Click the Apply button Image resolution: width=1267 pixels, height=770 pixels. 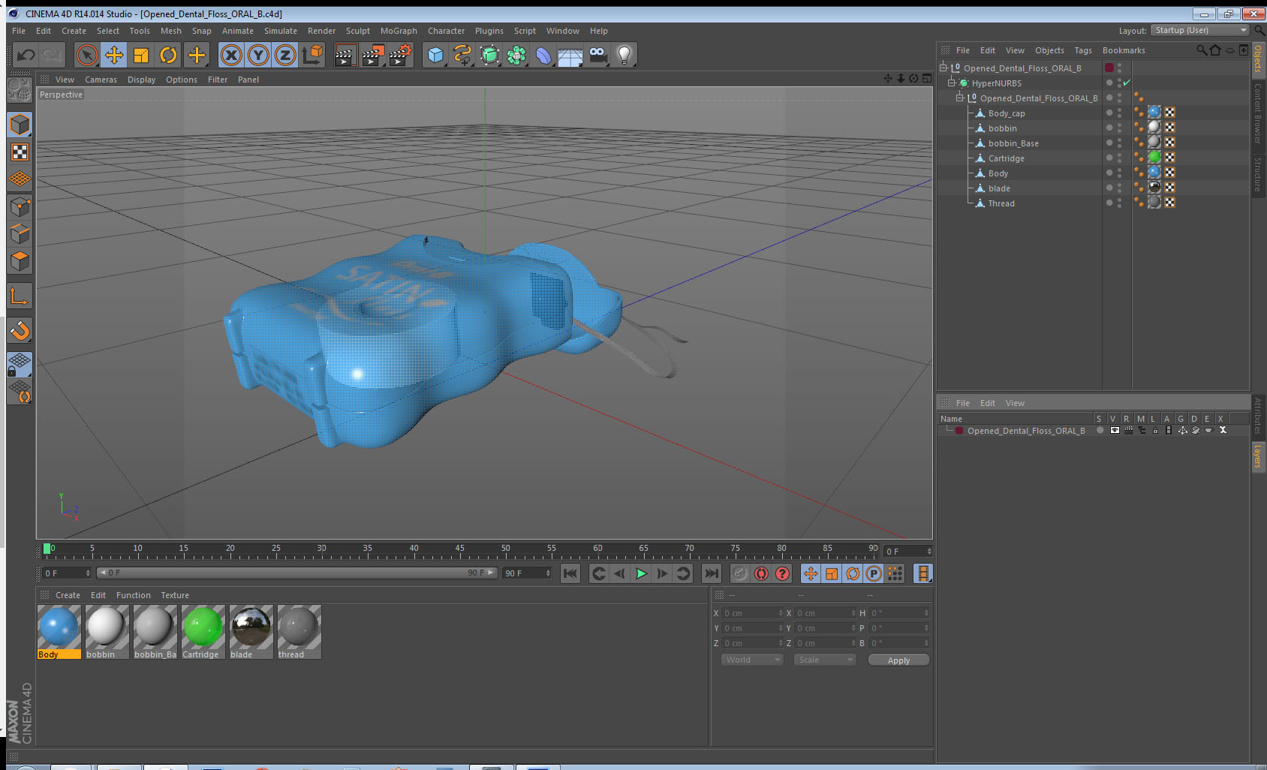pos(898,660)
